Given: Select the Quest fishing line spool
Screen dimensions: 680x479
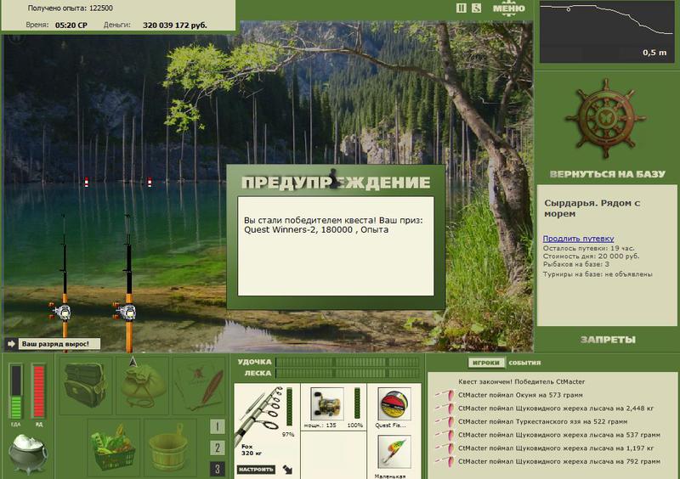Looking at the screenshot, I should (x=394, y=403).
